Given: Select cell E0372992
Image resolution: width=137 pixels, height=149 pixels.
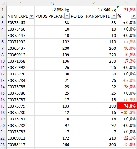Looking at the screenshot, I should (x=20, y=68).
